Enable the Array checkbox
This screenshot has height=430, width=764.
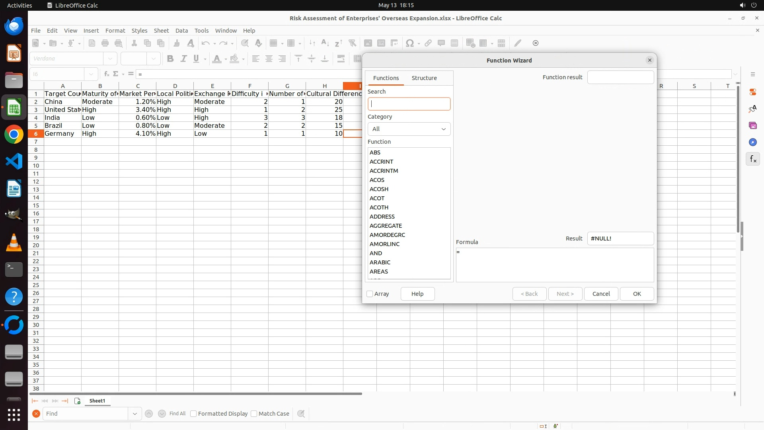coord(370,294)
